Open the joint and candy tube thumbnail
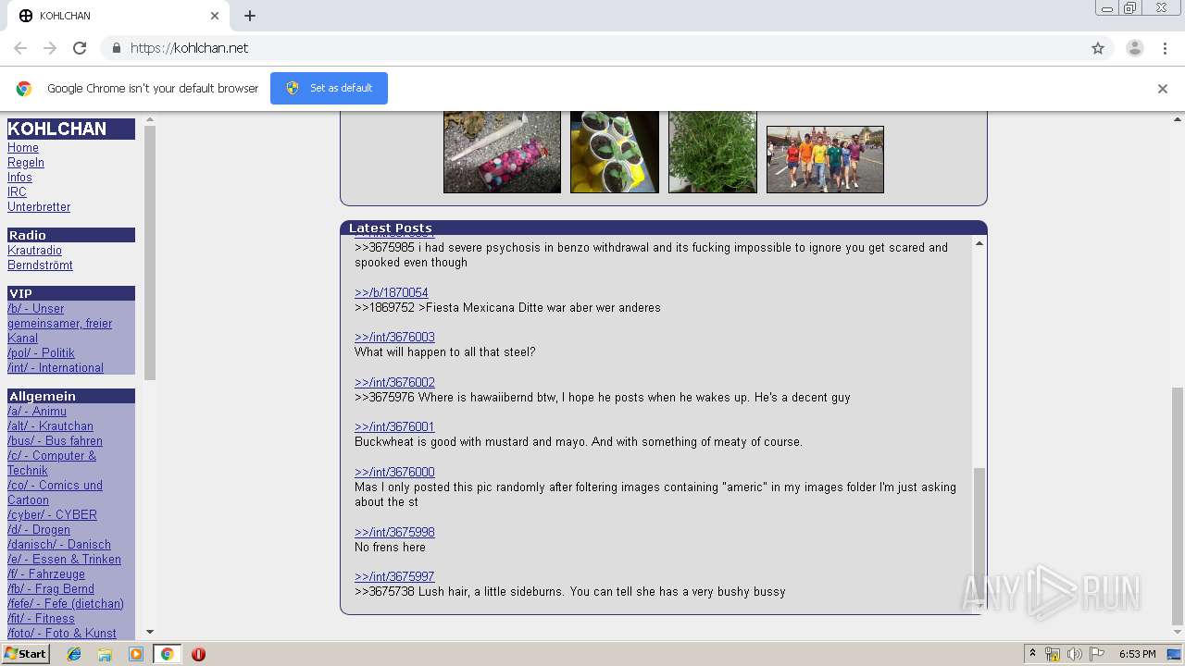This screenshot has height=666, width=1185. click(502, 152)
